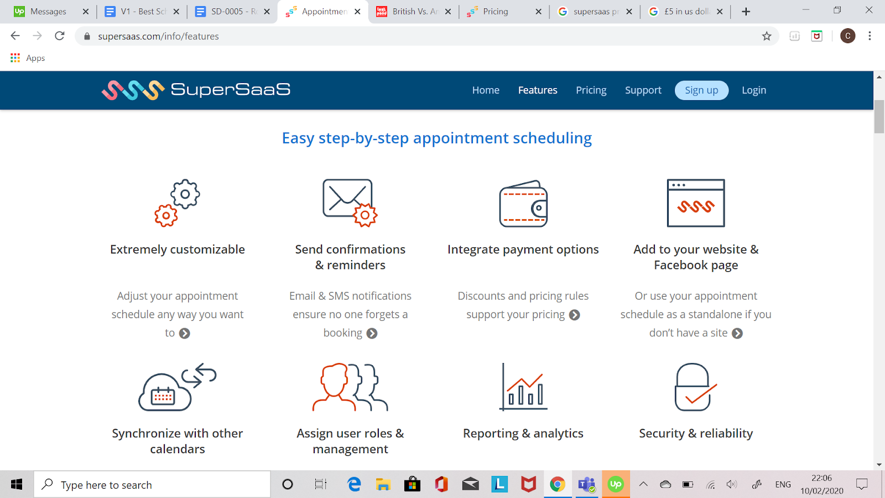Click the envelope confirmations icon
885x498 pixels.
pyautogui.click(x=350, y=203)
